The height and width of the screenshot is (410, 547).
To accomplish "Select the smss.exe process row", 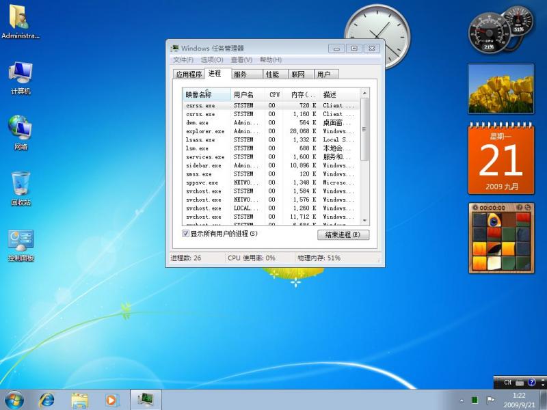I will 271,174.
